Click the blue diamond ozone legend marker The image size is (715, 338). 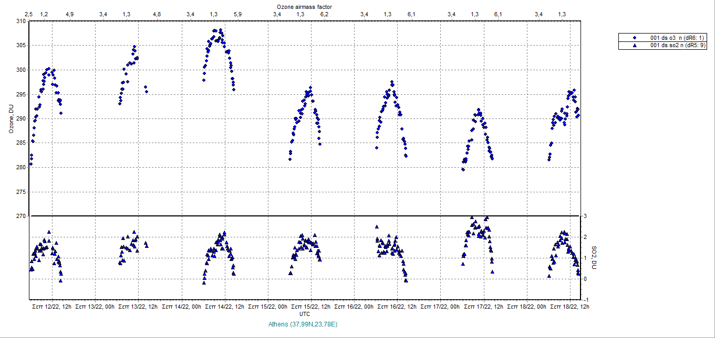(x=635, y=38)
